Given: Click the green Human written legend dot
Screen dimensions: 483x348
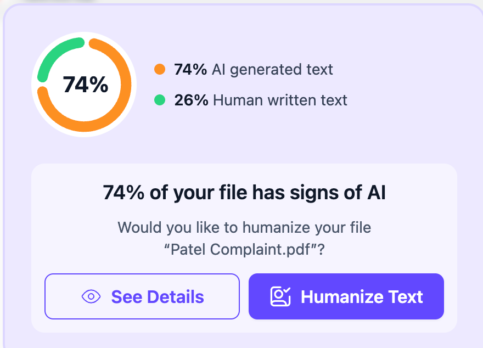Looking at the screenshot, I should tap(160, 100).
